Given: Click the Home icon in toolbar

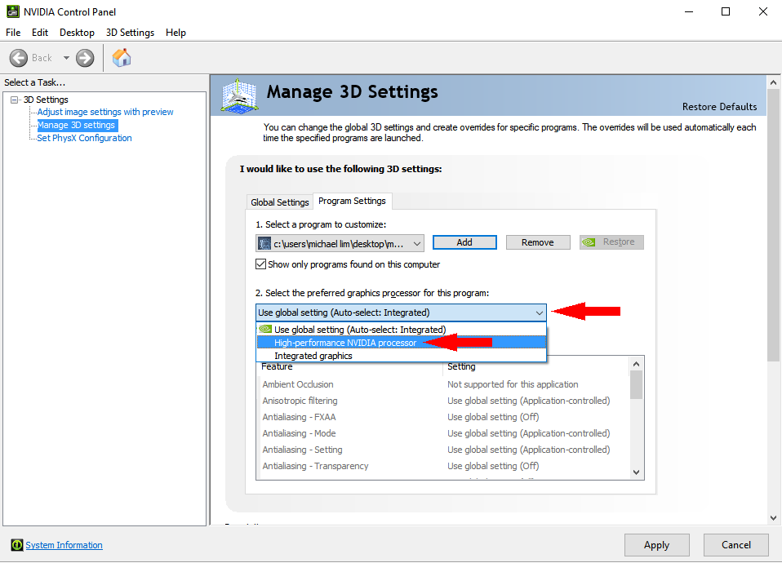Looking at the screenshot, I should click(x=121, y=58).
